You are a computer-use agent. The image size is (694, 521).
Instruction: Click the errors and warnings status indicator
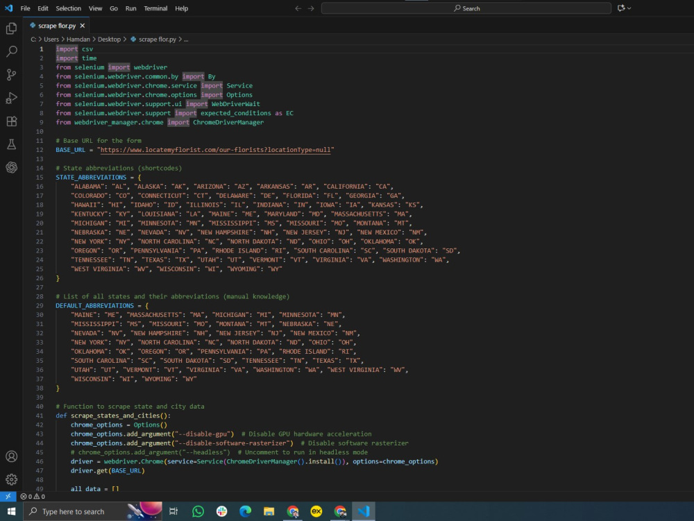33,496
